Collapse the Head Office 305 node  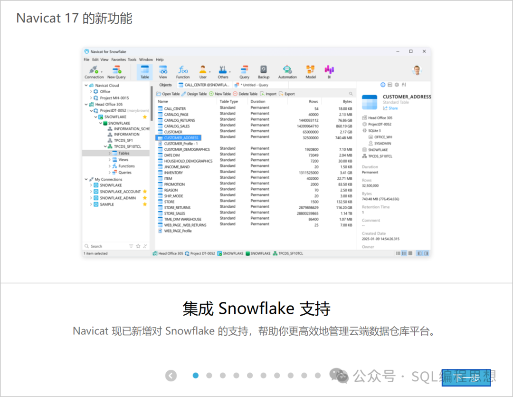(86, 104)
